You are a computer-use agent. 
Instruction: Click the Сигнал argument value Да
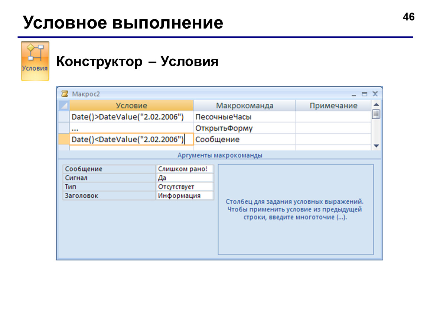[185, 178]
